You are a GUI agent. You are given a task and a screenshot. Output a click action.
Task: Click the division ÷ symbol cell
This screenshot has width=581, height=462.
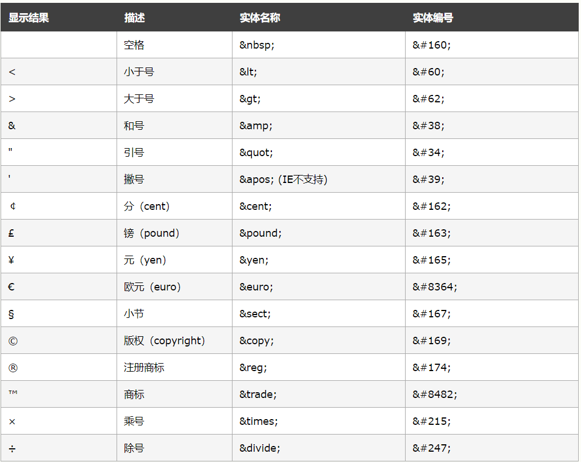12,448
